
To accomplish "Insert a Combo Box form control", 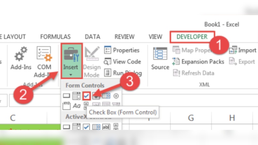I will [76, 96].
